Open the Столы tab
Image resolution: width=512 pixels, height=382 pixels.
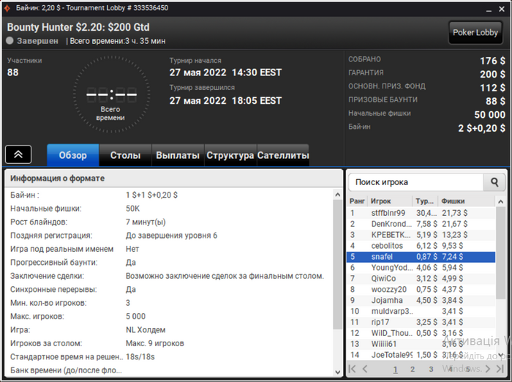point(125,155)
